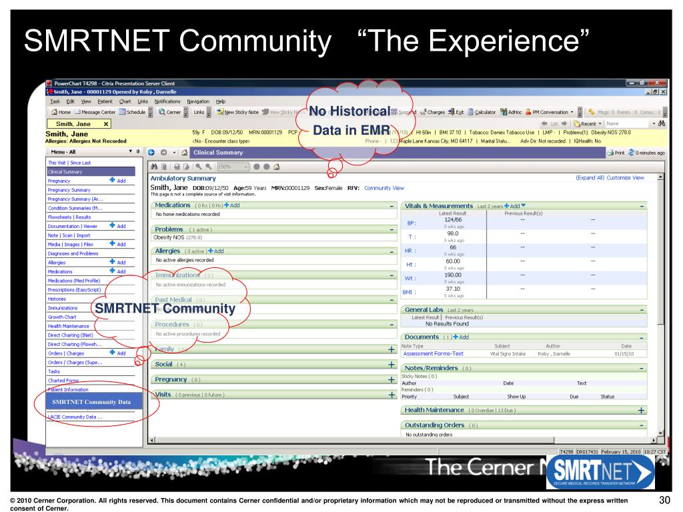
Task: Collapse the Medications section
Action: (392, 206)
